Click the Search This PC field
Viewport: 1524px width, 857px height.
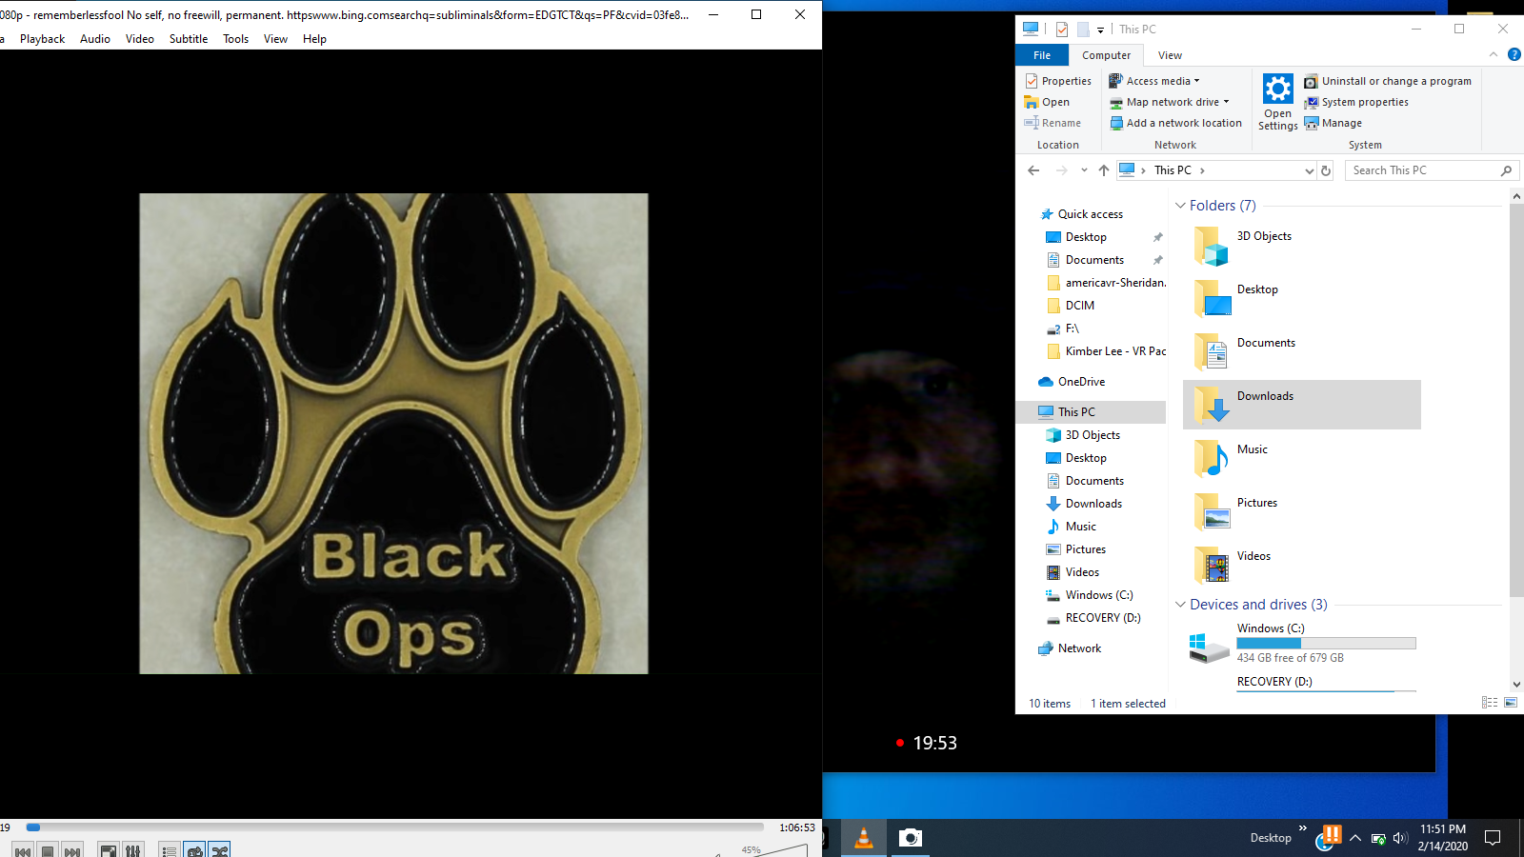[x=1432, y=170]
